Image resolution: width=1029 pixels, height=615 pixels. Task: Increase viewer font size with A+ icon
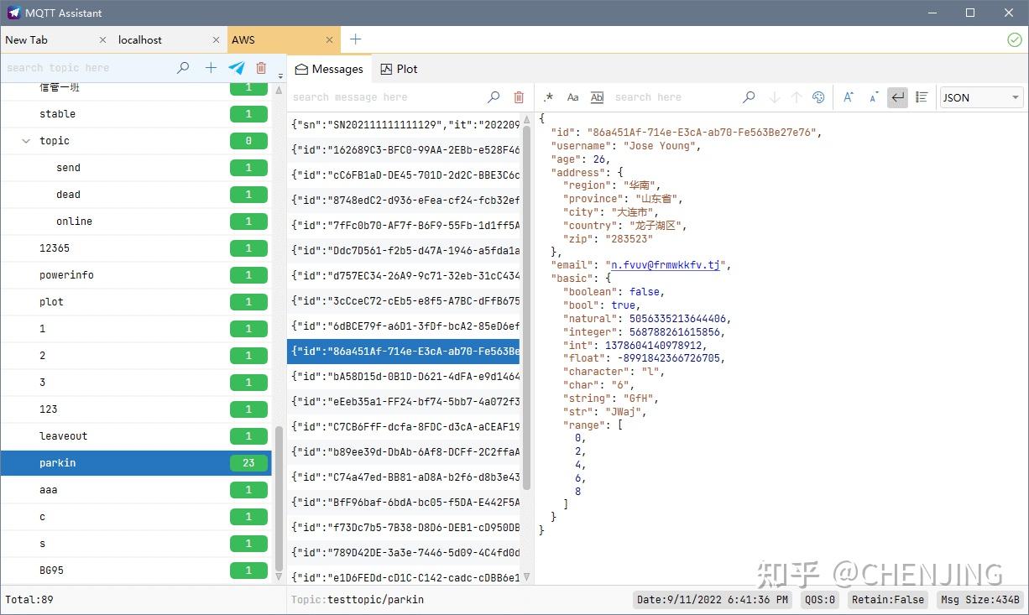pyautogui.click(x=849, y=97)
